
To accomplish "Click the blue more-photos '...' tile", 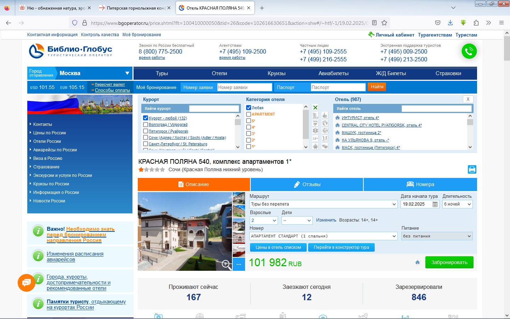I will [239, 264].
